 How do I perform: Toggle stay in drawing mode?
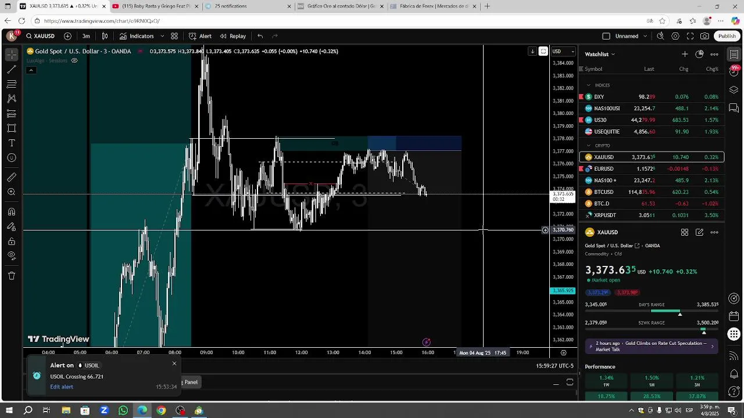(x=12, y=226)
